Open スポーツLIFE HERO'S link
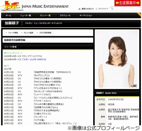Image resolution: width=142 pixels, height=131 pixels. tap(34, 60)
